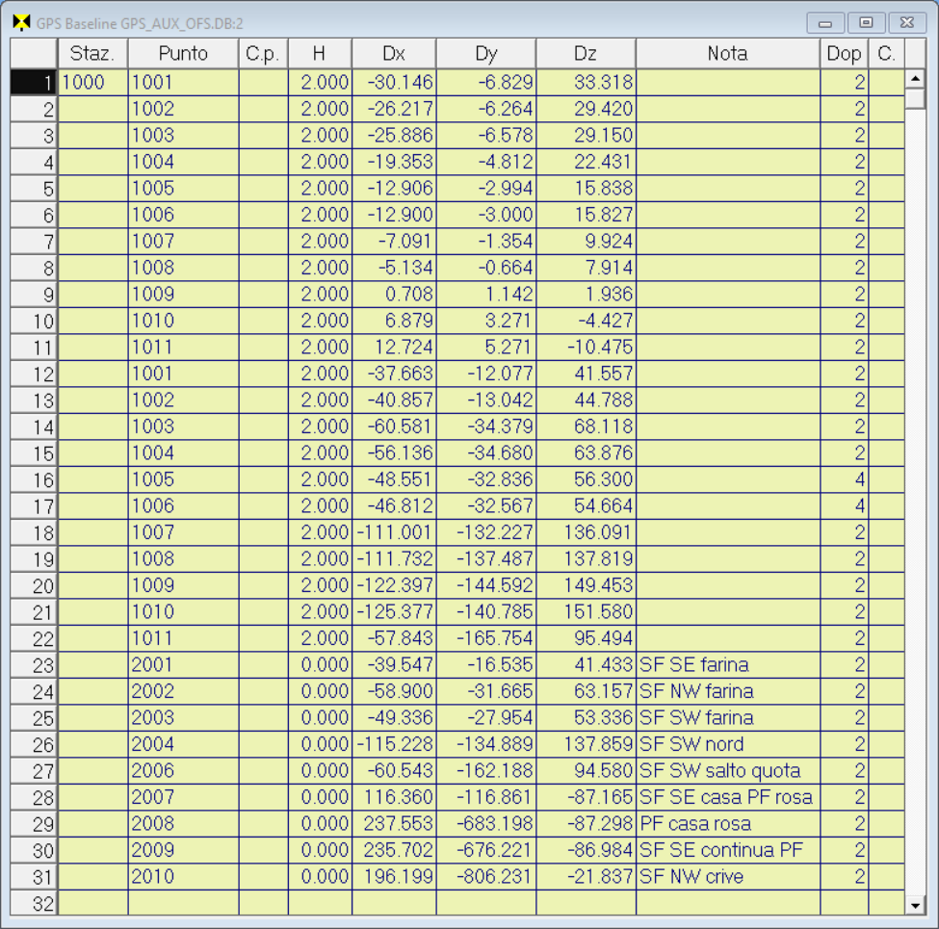Click the scrollbar up arrow
Screen dimensions: 939x929
tap(915, 78)
